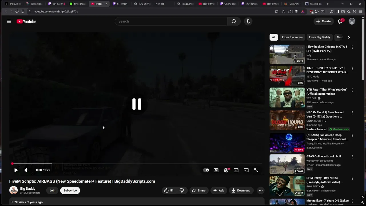Click the center pause overlay on the video
366x206 pixels.
[137, 104]
